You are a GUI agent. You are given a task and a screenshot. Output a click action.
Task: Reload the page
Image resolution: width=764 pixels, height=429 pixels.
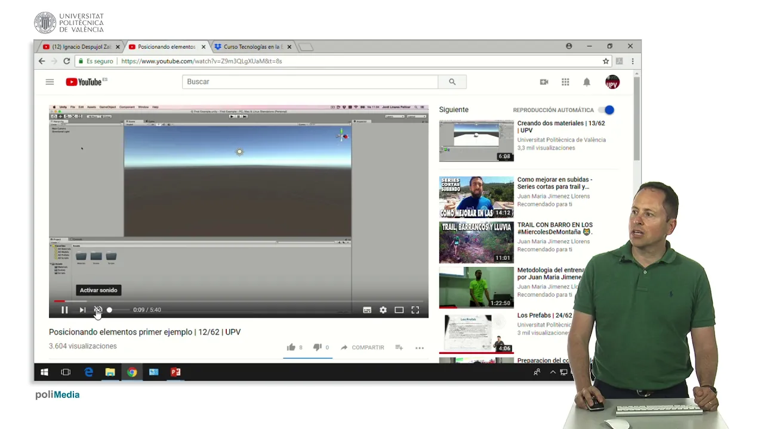tap(67, 61)
